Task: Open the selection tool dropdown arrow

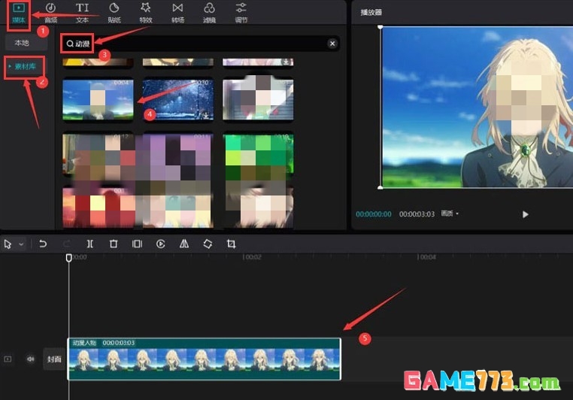Action: [x=21, y=244]
